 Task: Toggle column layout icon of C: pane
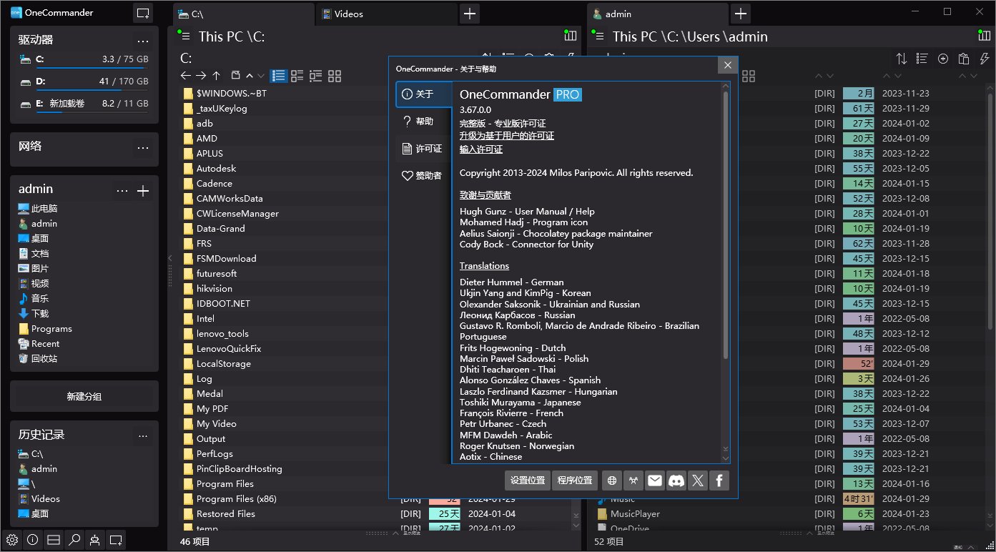click(570, 36)
